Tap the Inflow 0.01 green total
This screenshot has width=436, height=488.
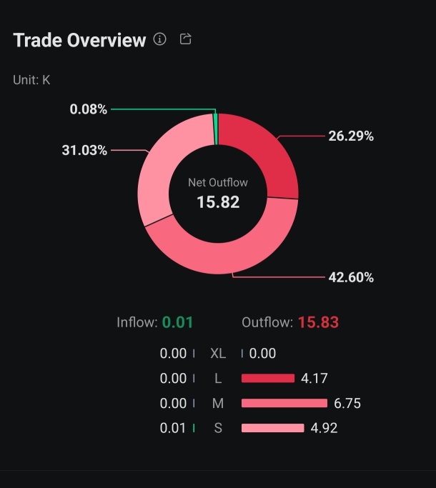point(177,322)
